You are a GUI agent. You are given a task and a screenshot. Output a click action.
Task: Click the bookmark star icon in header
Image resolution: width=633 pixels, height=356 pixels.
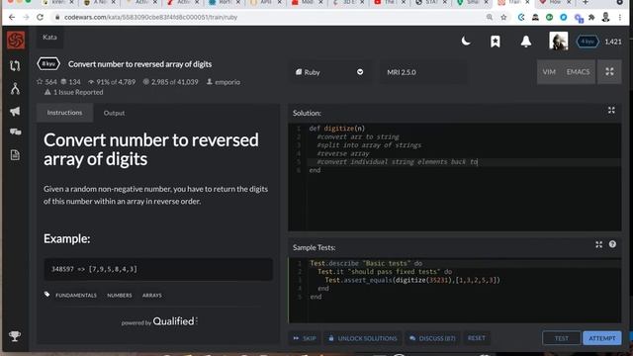click(496, 42)
